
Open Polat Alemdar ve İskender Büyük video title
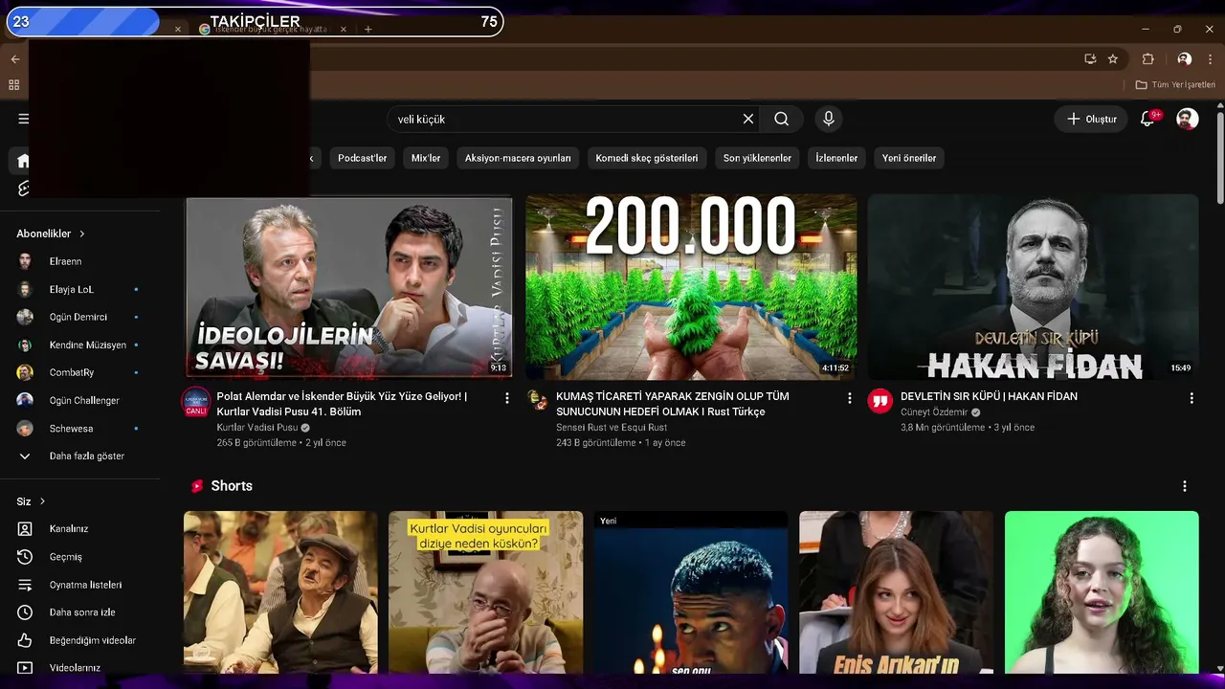coord(342,403)
